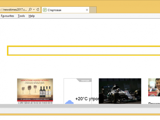The height and width of the screenshot is (120, 160).
Task: Open the Favourites menu
Action: tap(7, 16)
